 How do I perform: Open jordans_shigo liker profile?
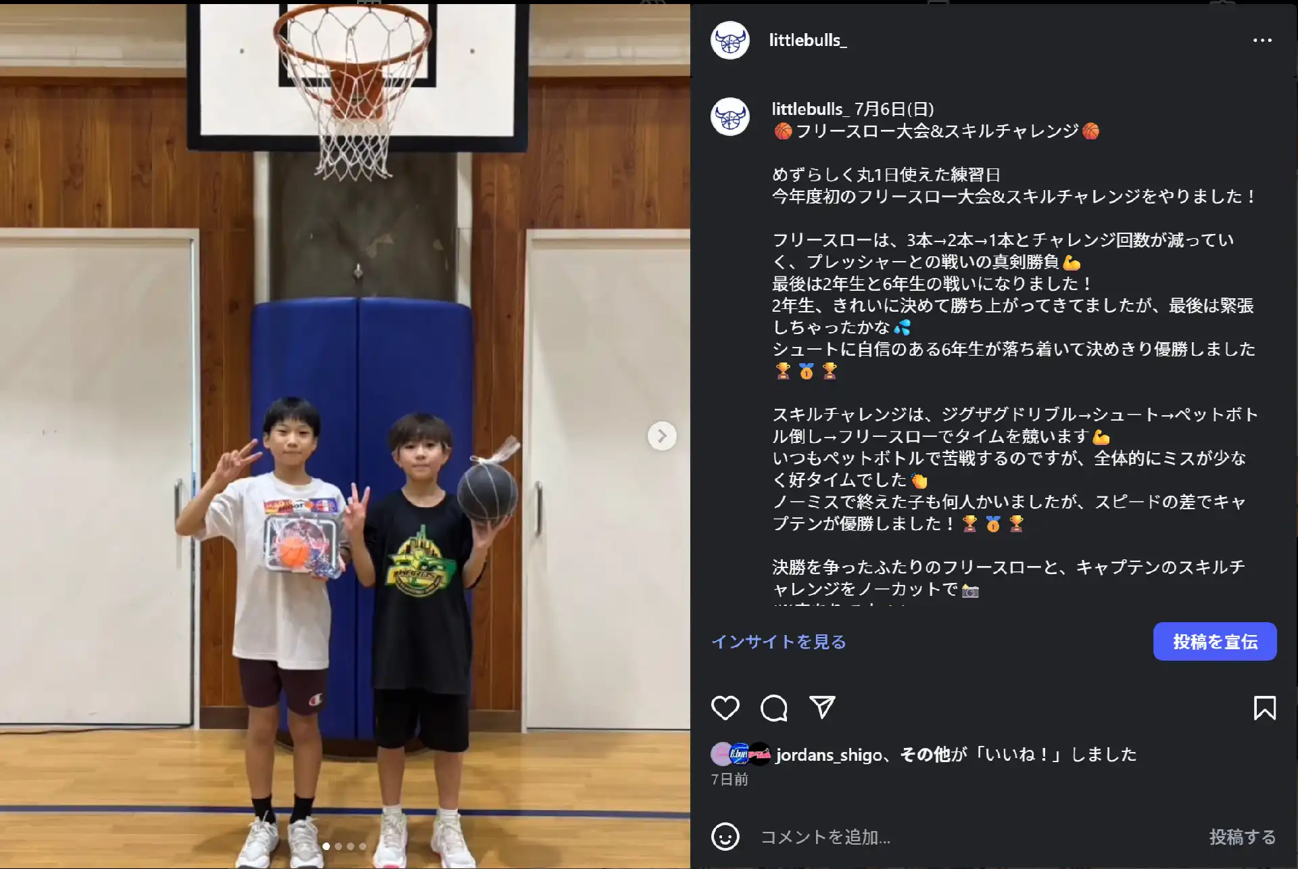click(829, 755)
